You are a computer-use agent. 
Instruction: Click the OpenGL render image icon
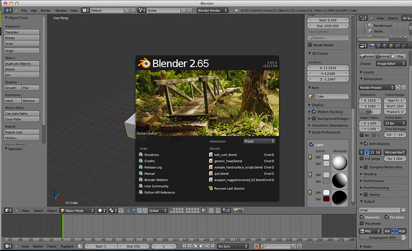(235, 210)
